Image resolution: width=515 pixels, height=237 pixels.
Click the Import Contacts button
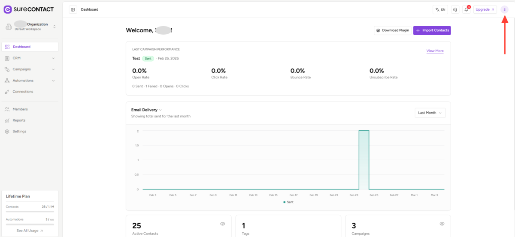[432, 30]
